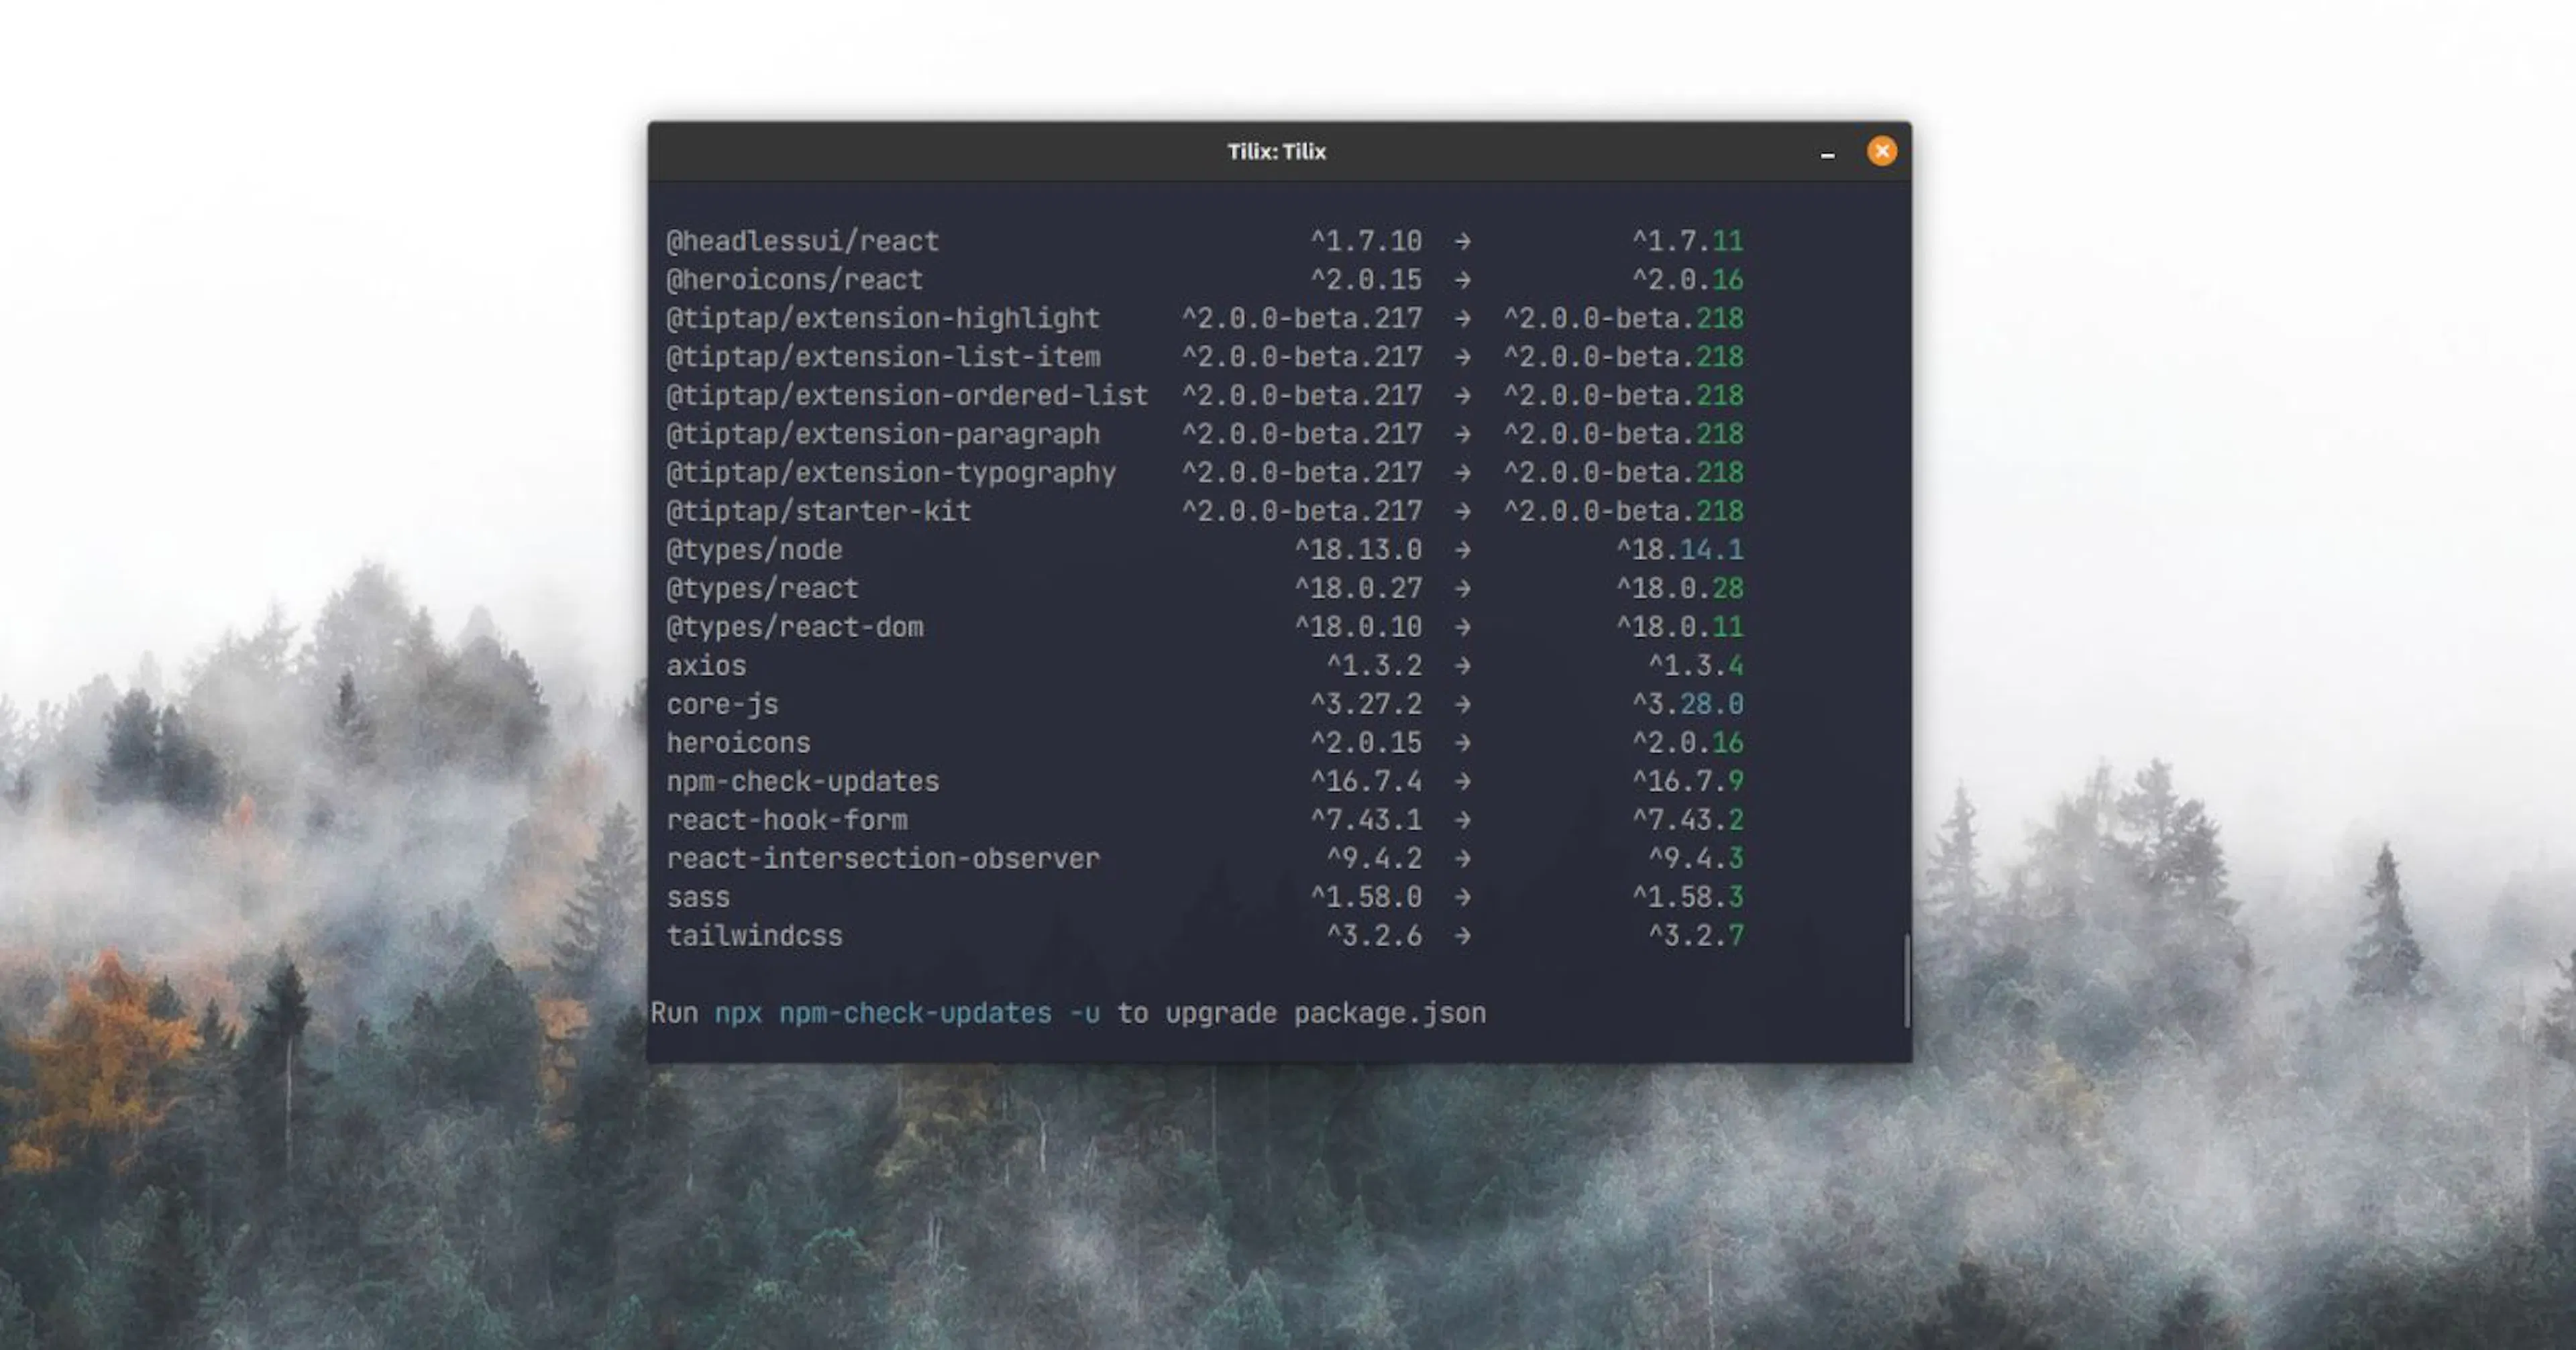Click the current version ^9.4.2

point(1374,859)
